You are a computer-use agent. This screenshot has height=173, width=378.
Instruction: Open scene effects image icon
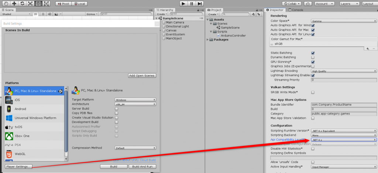click(56, 14)
